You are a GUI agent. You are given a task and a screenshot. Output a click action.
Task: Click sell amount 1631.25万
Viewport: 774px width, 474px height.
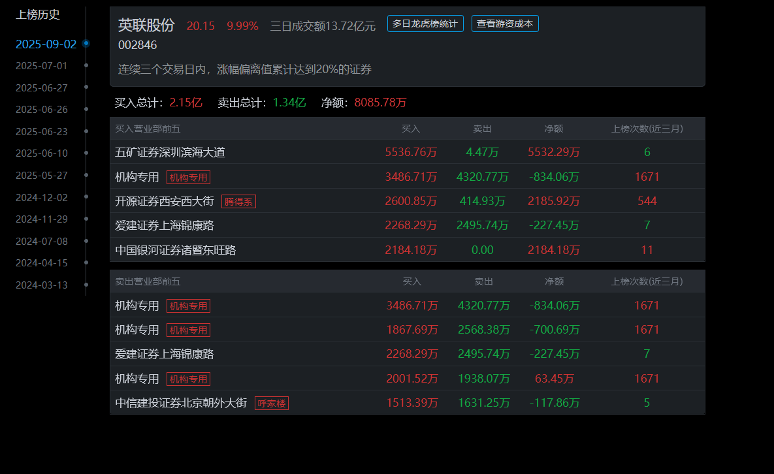(484, 403)
